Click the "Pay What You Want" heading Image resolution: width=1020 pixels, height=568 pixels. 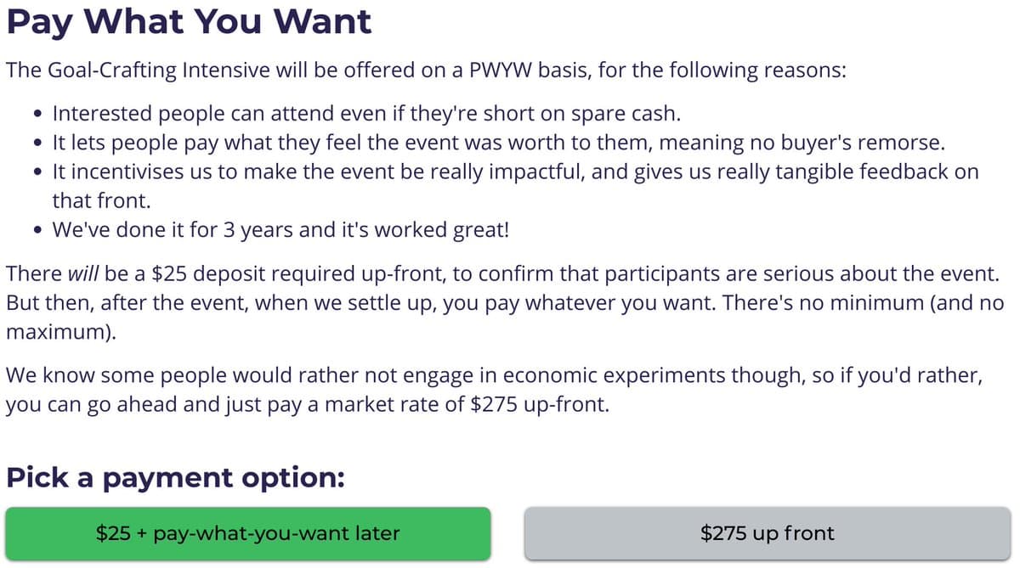tap(189, 21)
